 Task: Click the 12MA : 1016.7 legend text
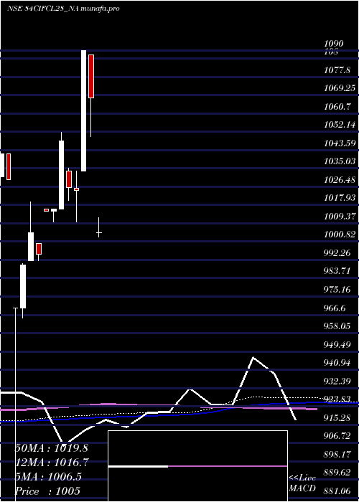click(x=51, y=462)
